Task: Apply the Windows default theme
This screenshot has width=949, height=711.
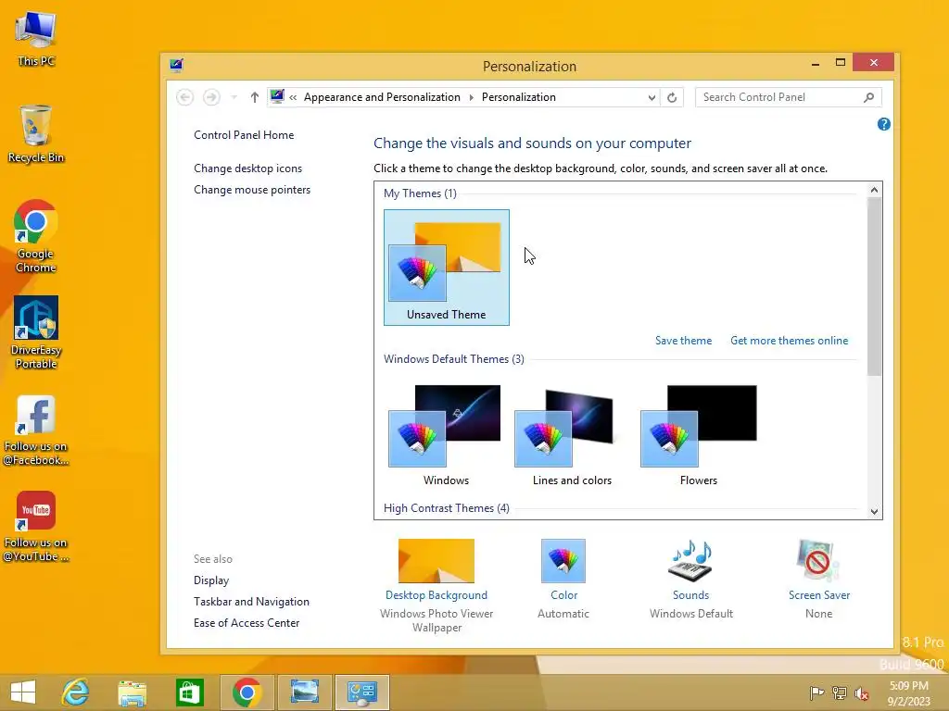Action: pyautogui.click(x=446, y=435)
